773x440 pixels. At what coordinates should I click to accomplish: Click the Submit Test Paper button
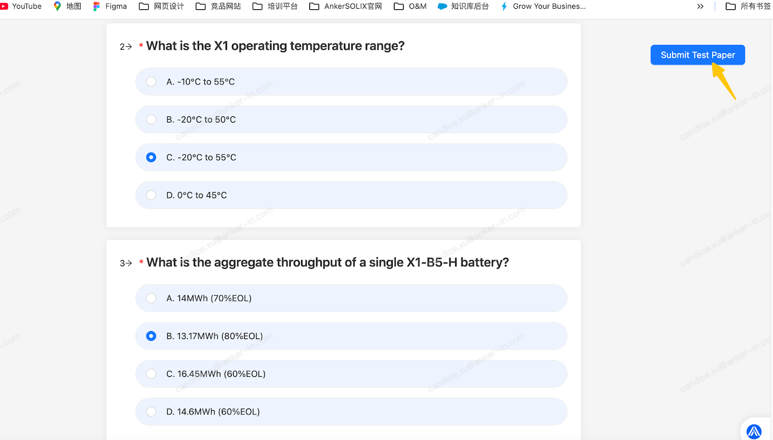pos(697,55)
